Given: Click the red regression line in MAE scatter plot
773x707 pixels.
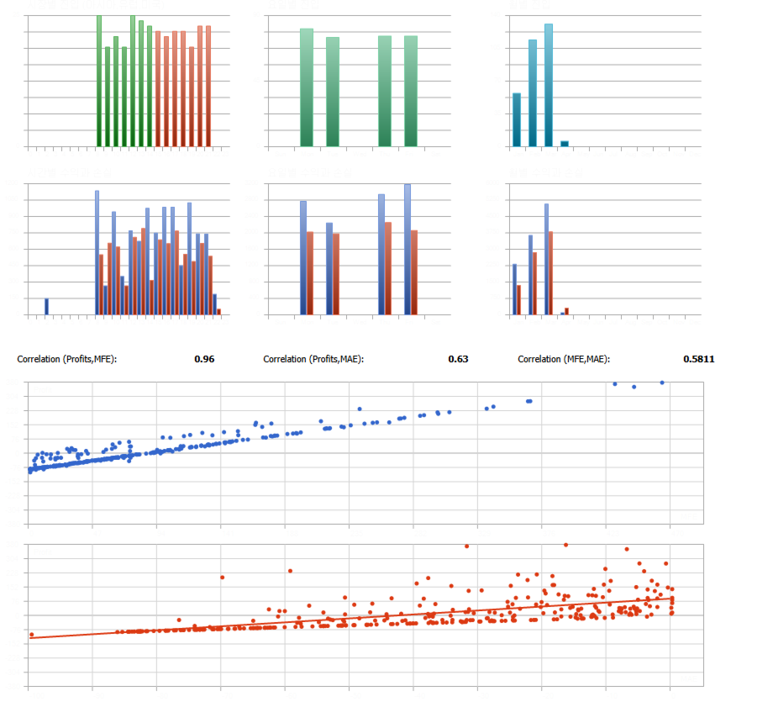Looking at the screenshot, I should point(350,618).
